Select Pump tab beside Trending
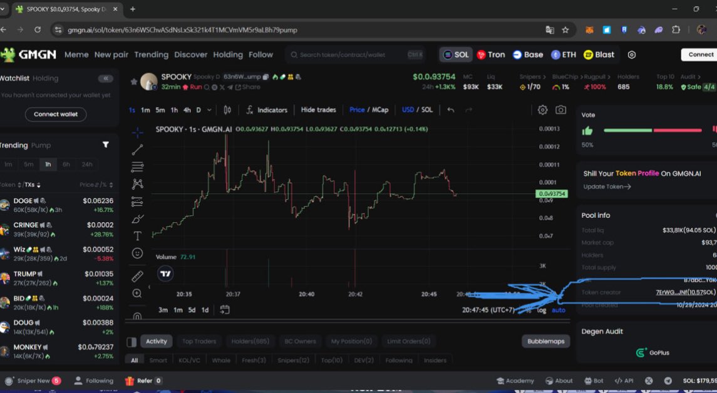Screen dimensions: 717x393 click(x=41, y=145)
